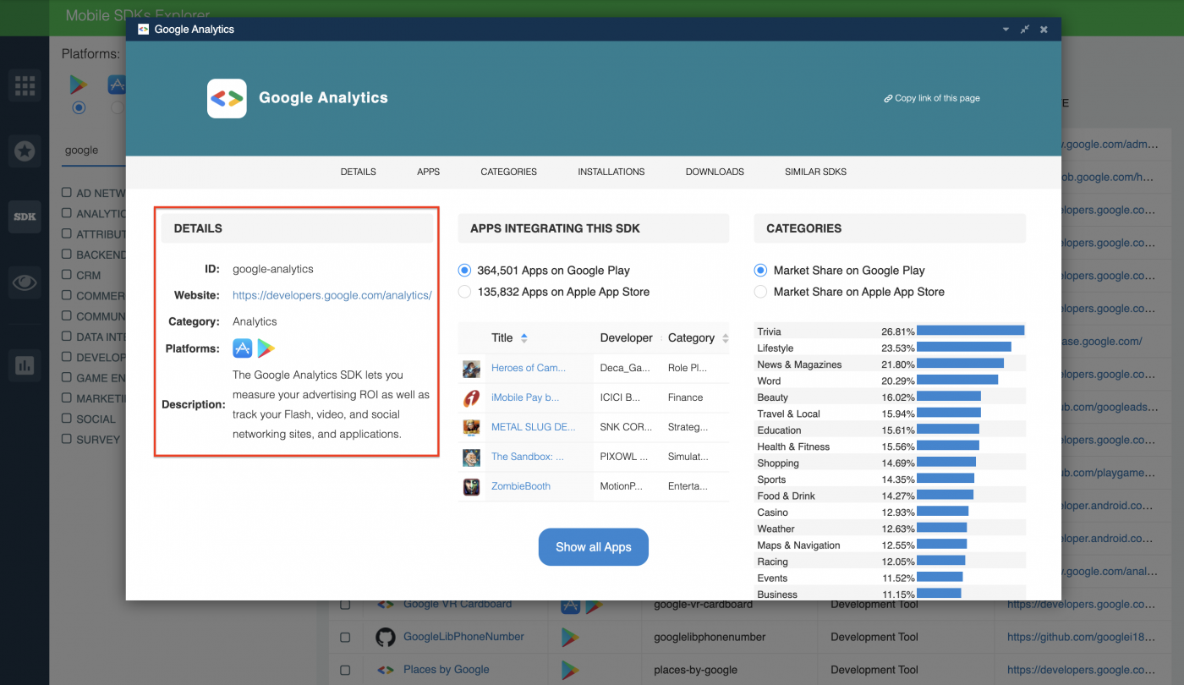Image resolution: width=1184 pixels, height=685 pixels.
Task: Sort apps by Title column arrow
Action: [x=523, y=338]
